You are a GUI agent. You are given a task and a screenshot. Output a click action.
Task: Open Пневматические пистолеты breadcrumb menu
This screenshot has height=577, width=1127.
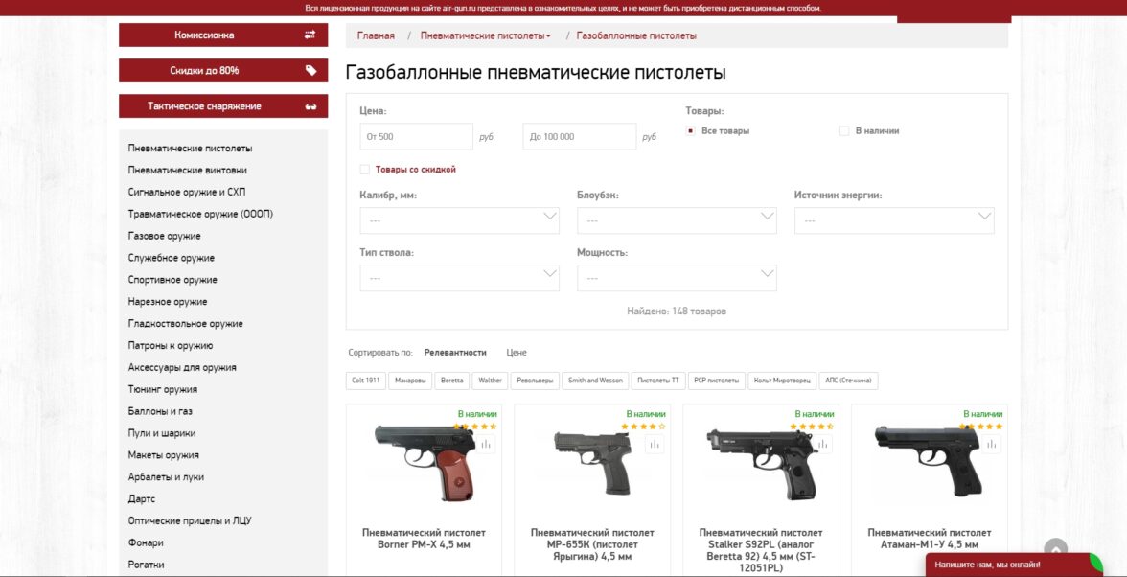click(485, 35)
